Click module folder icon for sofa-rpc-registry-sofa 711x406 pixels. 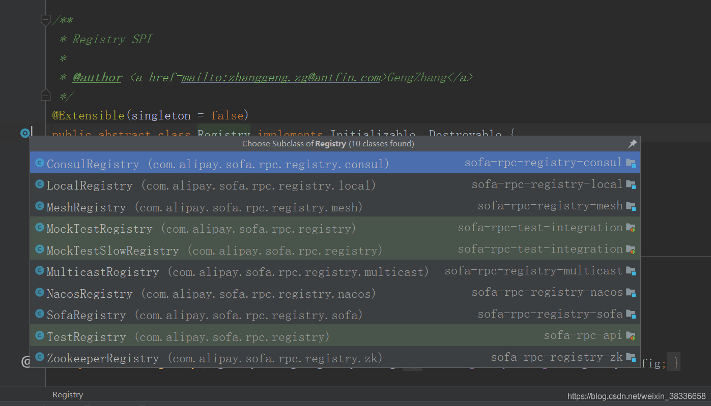point(631,314)
